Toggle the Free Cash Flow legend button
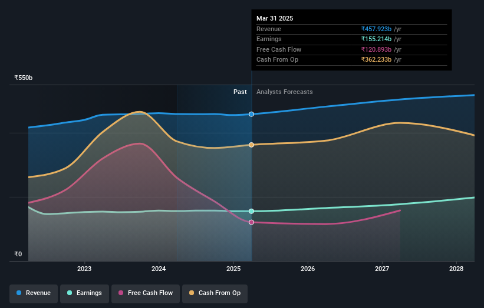484x308 pixels. (x=146, y=293)
